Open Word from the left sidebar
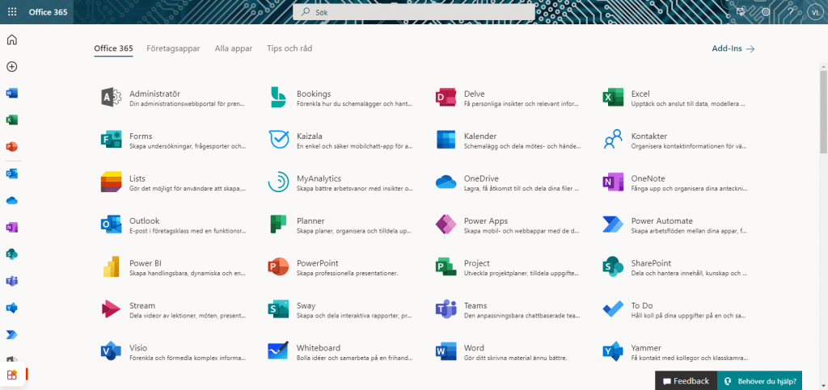This screenshot has width=828, height=390. 11,94
